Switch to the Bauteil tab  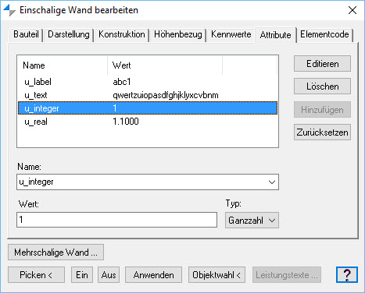26,34
